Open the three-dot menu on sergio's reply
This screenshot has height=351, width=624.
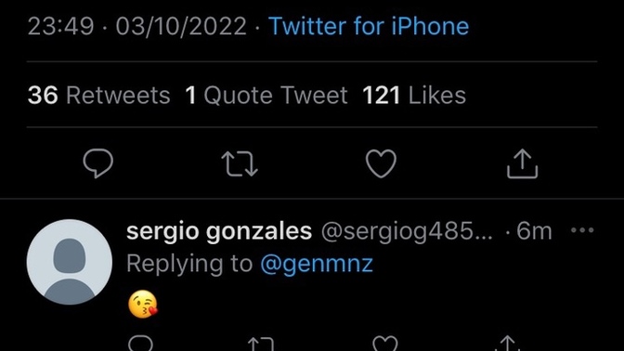pos(582,230)
